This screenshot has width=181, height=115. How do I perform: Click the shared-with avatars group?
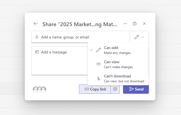(x=39, y=89)
